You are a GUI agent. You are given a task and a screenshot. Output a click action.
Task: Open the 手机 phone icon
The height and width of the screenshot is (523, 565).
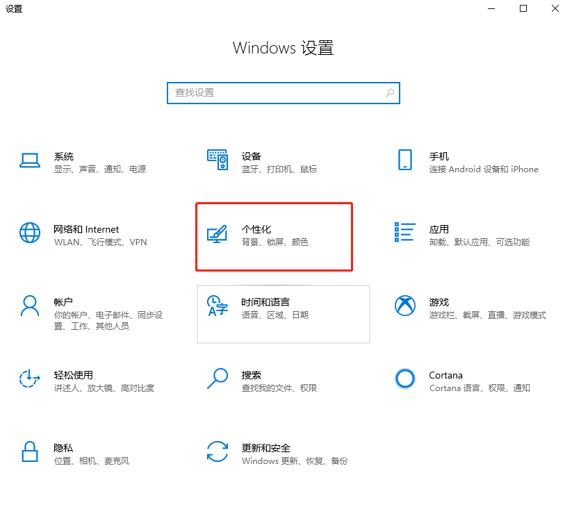point(405,160)
